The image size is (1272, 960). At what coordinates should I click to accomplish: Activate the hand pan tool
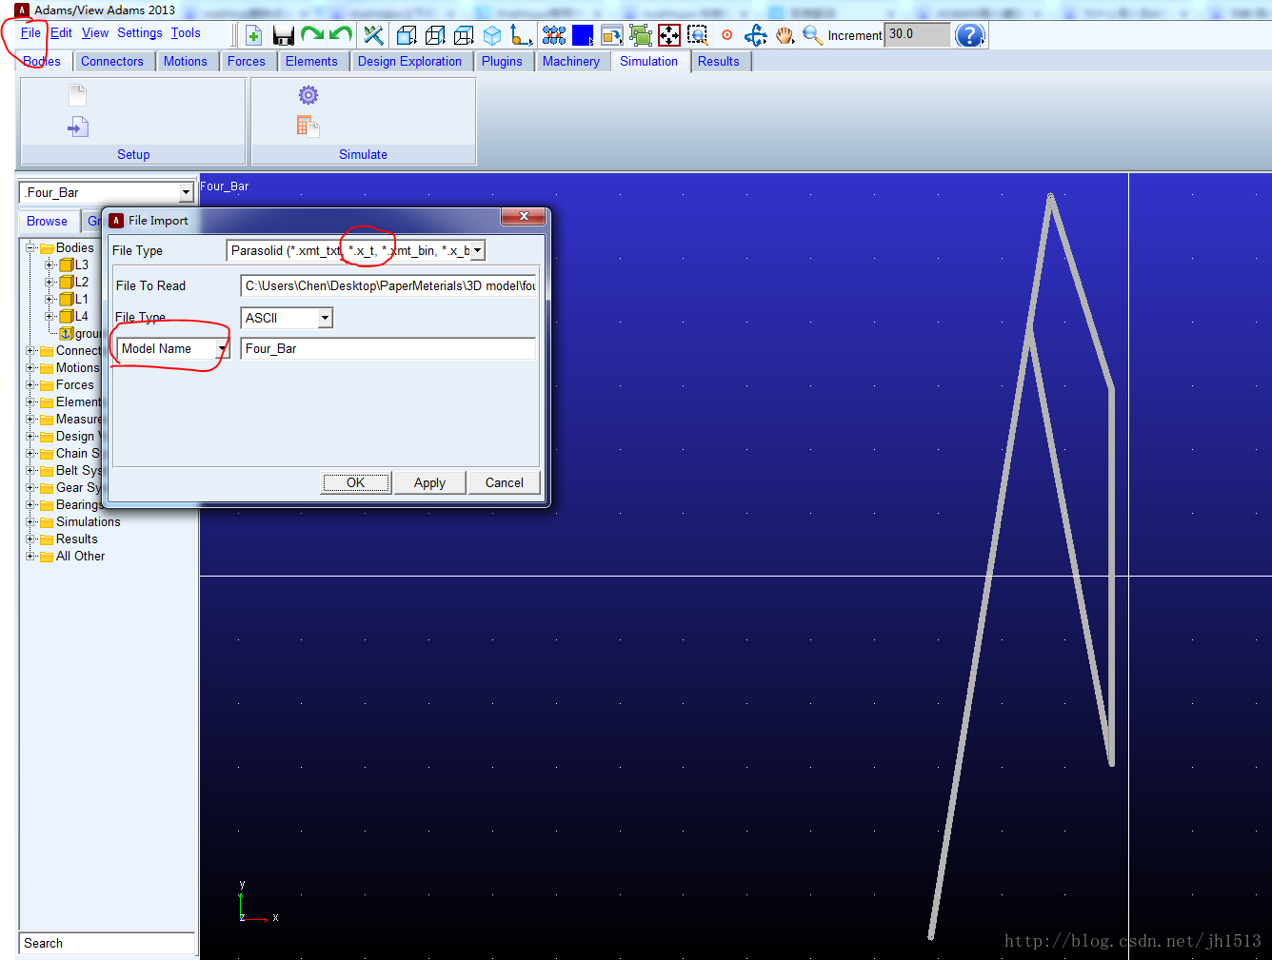point(784,36)
